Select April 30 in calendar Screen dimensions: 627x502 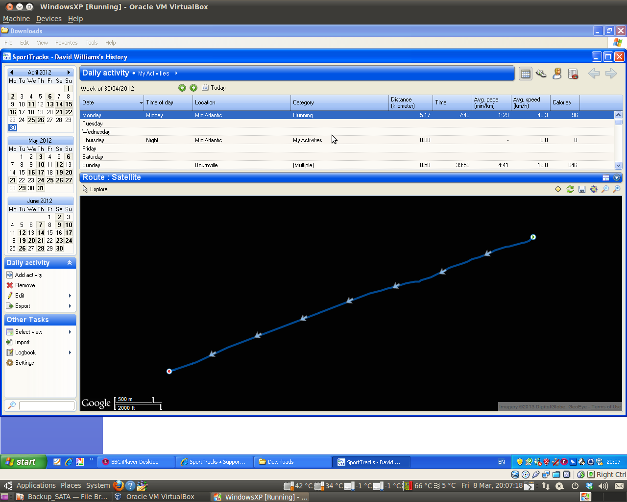tap(13, 128)
